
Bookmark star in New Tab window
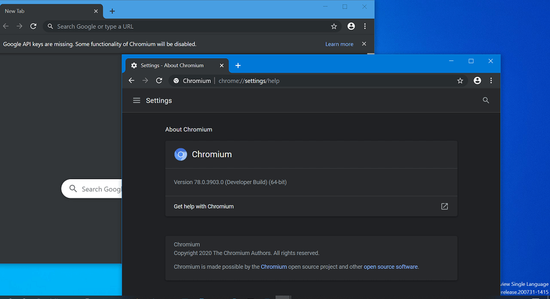[x=334, y=26]
